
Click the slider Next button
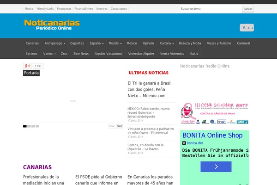tap(120, 126)
